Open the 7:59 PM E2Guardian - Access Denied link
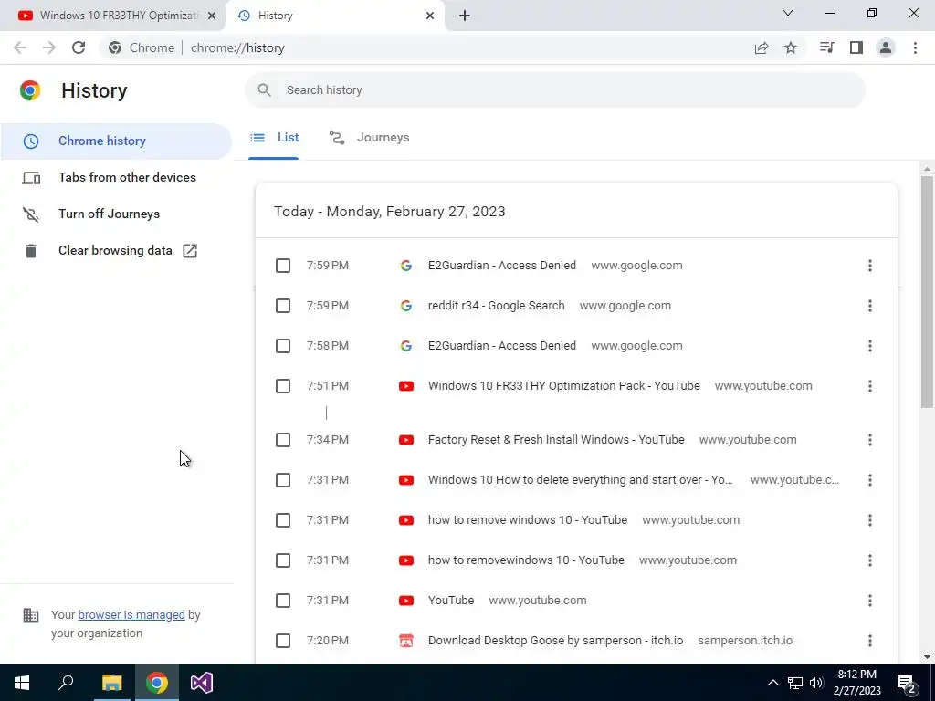The height and width of the screenshot is (701, 935). click(x=502, y=266)
